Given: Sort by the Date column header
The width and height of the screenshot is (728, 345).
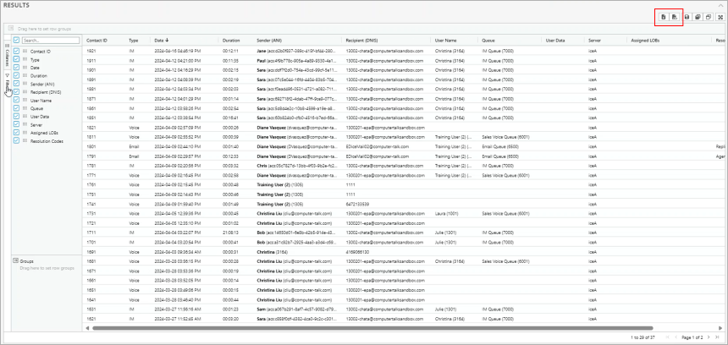Looking at the screenshot, I should (158, 40).
